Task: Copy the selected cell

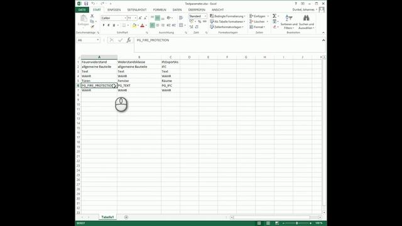Action: [92, 21]
